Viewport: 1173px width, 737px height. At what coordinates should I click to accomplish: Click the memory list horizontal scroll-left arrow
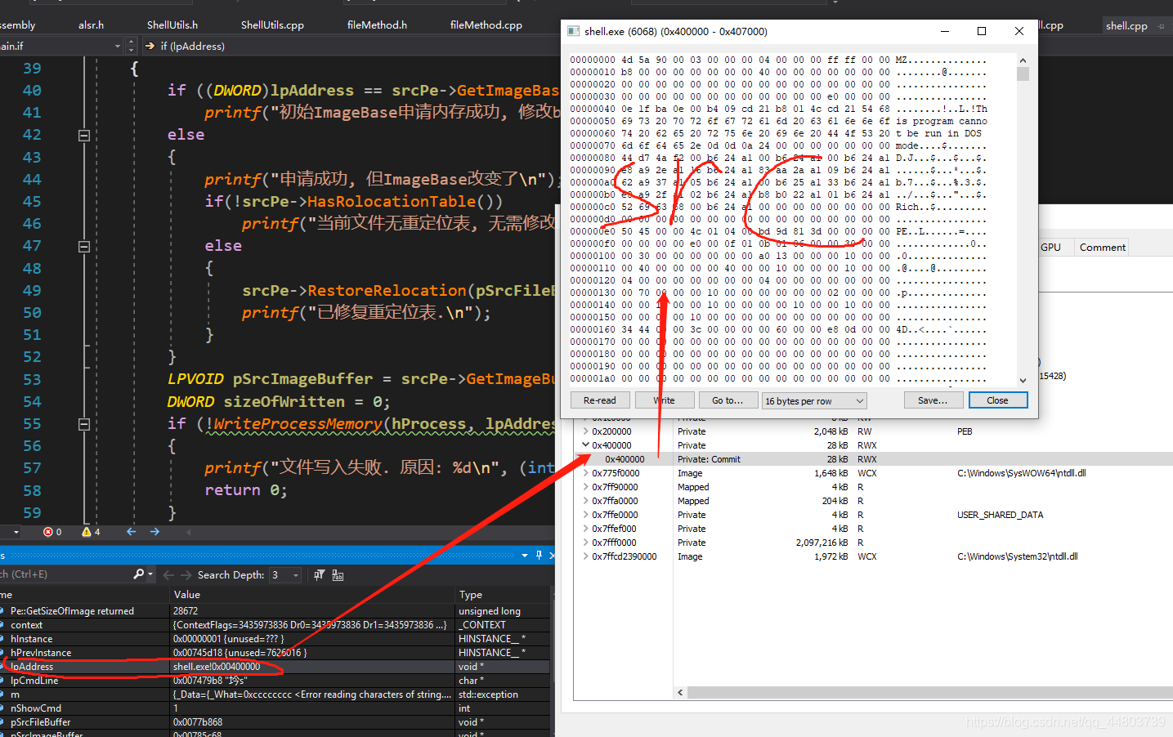click(x=680, y=692)
